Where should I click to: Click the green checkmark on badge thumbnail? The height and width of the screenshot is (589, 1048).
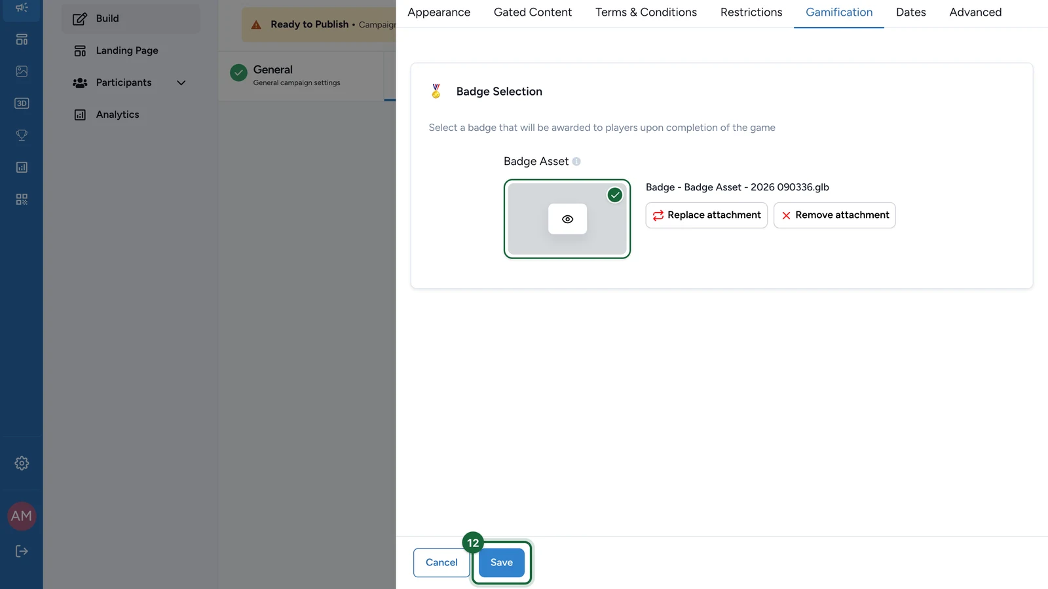coord(615,195)
